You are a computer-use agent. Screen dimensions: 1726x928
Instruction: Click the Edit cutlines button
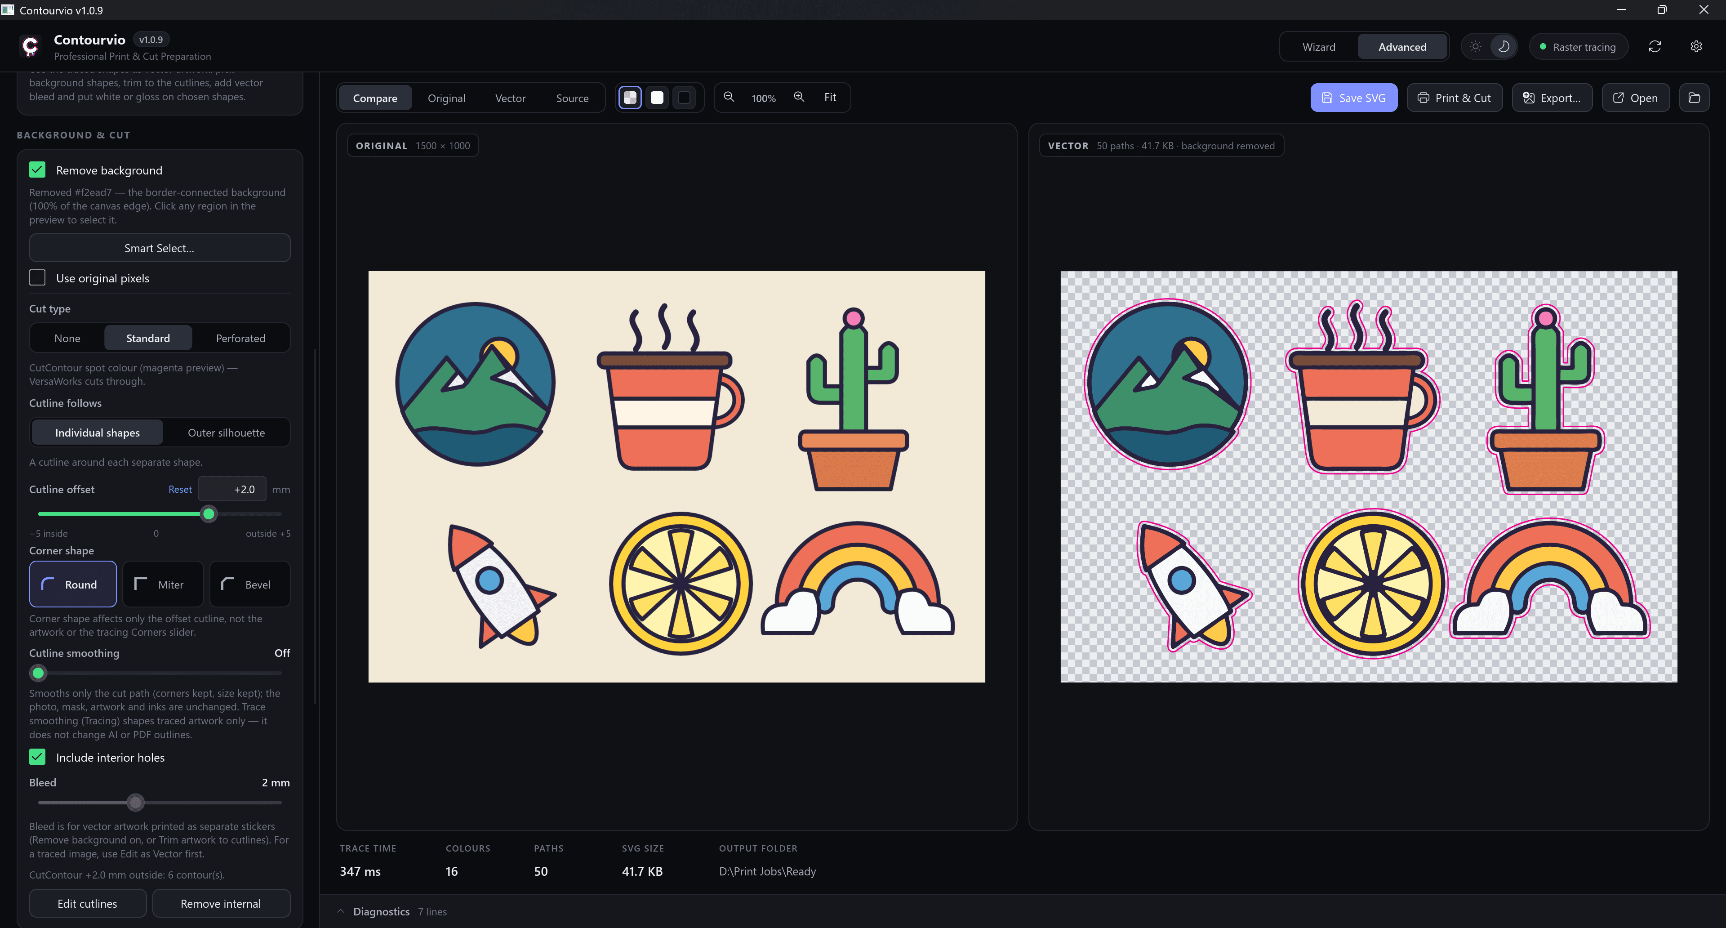pyautogui.click(x=88, y=903)
